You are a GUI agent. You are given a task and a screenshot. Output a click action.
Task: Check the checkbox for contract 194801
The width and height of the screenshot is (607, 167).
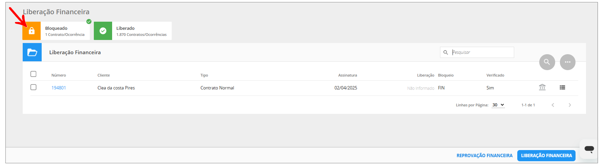34,87
